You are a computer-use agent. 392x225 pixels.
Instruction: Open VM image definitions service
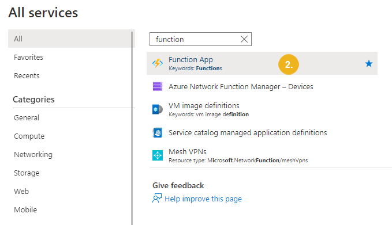[204, 106]
